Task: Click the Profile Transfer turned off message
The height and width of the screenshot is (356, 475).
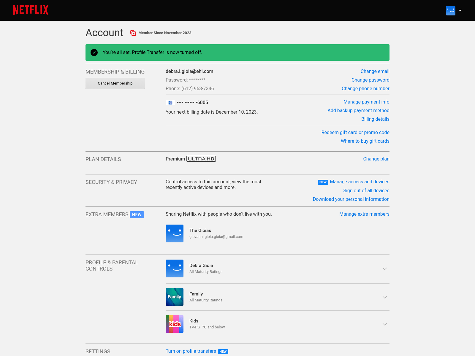Action: 152,52
